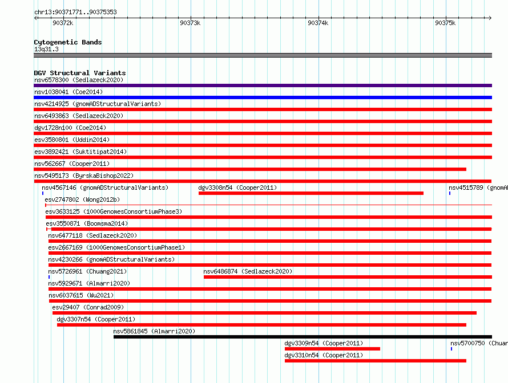Image resolution: width=508 pixels, height=383 pixels.
Task: Open the nsv4214925 gnomADStructuralVariants label
Action: click(98, 104)
